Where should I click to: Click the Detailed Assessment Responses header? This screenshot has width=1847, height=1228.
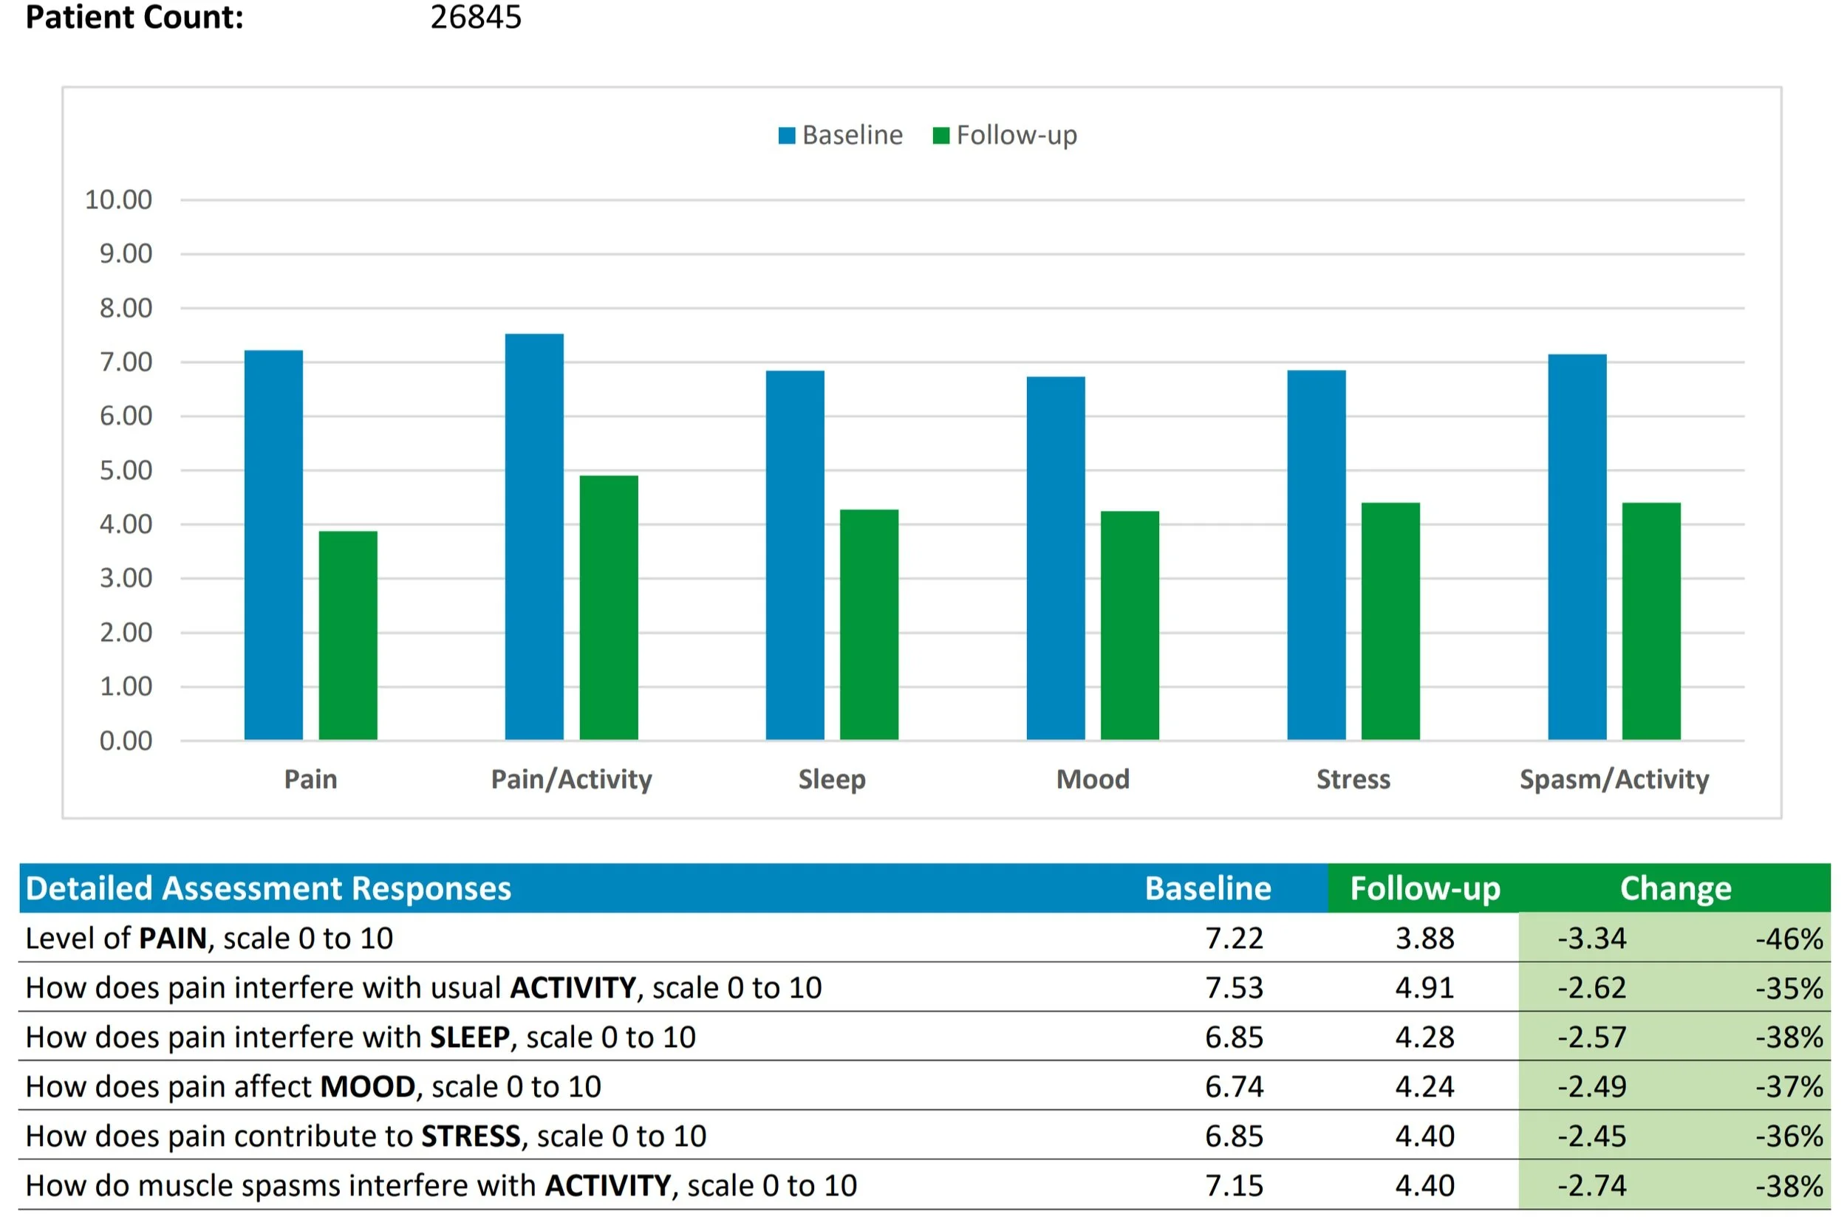click(268, 888)
